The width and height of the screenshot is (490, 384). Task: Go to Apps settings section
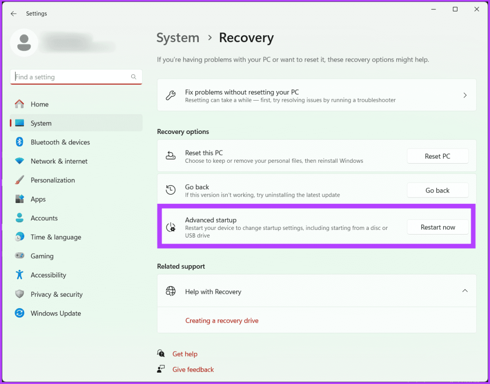(x=38, y=199)
